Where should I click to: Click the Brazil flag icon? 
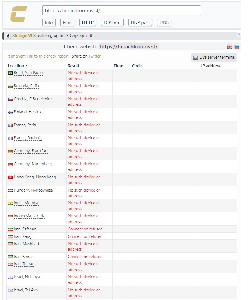coord(10,73)
